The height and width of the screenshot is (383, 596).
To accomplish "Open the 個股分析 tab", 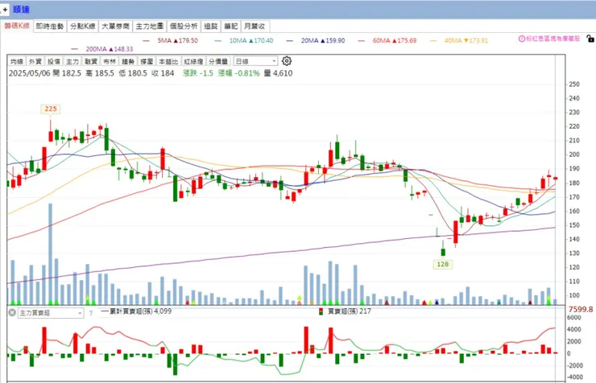I will coord(184,27).
